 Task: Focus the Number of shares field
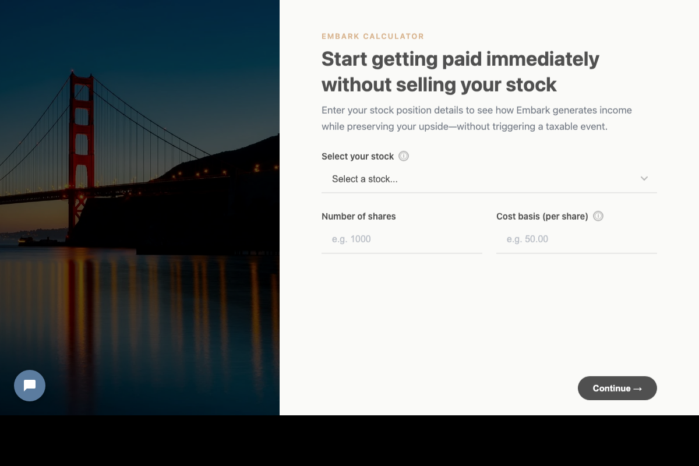pyautogui.click(x=402, y=239)
